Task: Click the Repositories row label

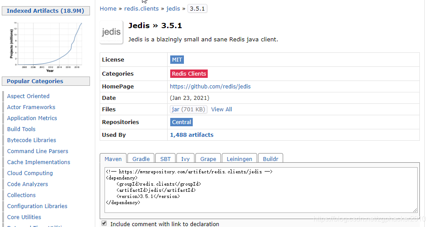Action: (120, 122)
